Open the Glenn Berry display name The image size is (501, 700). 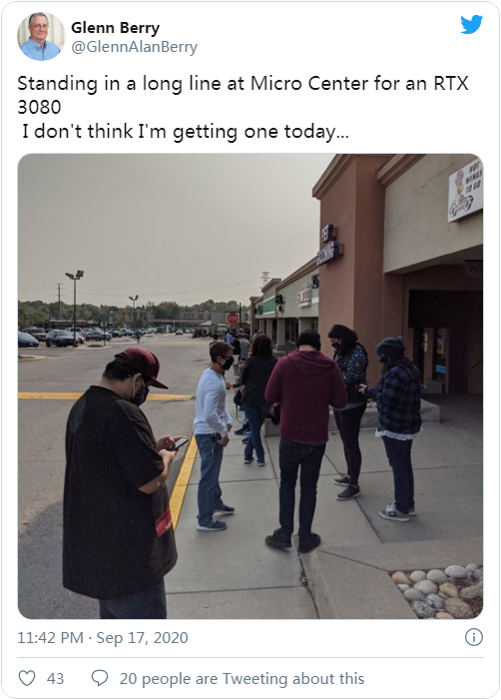pos(115,28)
